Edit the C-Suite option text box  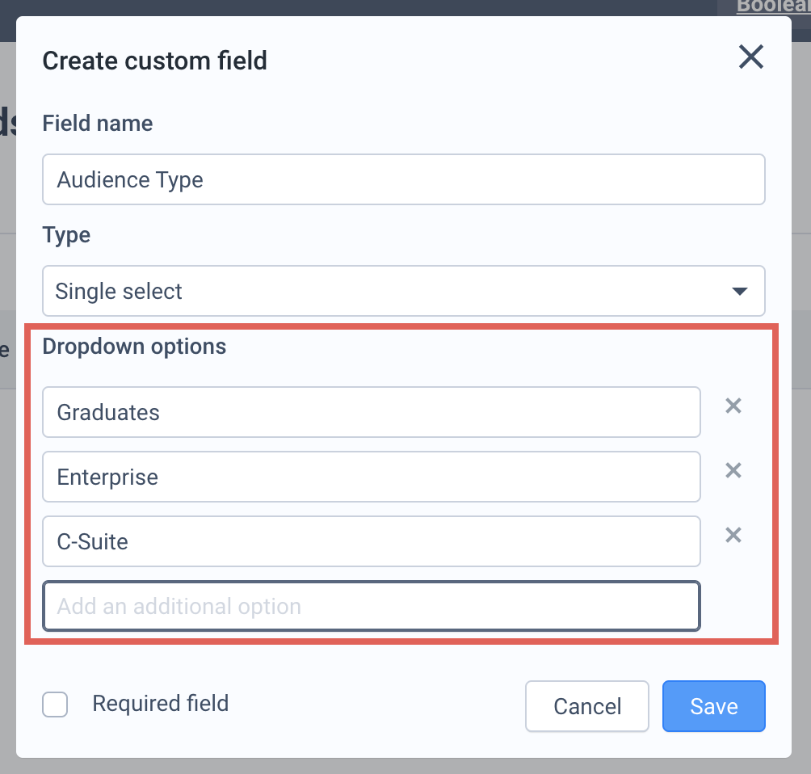372,541
